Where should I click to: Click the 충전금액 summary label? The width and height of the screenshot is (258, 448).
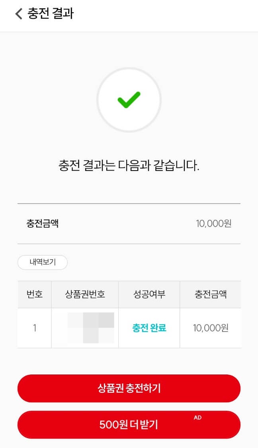[x=43, y=223]
